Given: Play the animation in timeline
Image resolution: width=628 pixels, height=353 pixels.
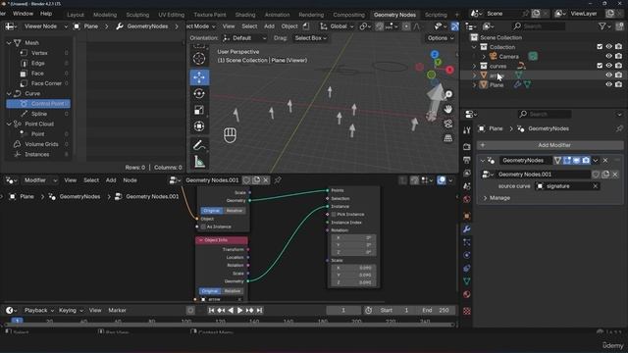Looking at the screenshot, I should pos(239,311).
